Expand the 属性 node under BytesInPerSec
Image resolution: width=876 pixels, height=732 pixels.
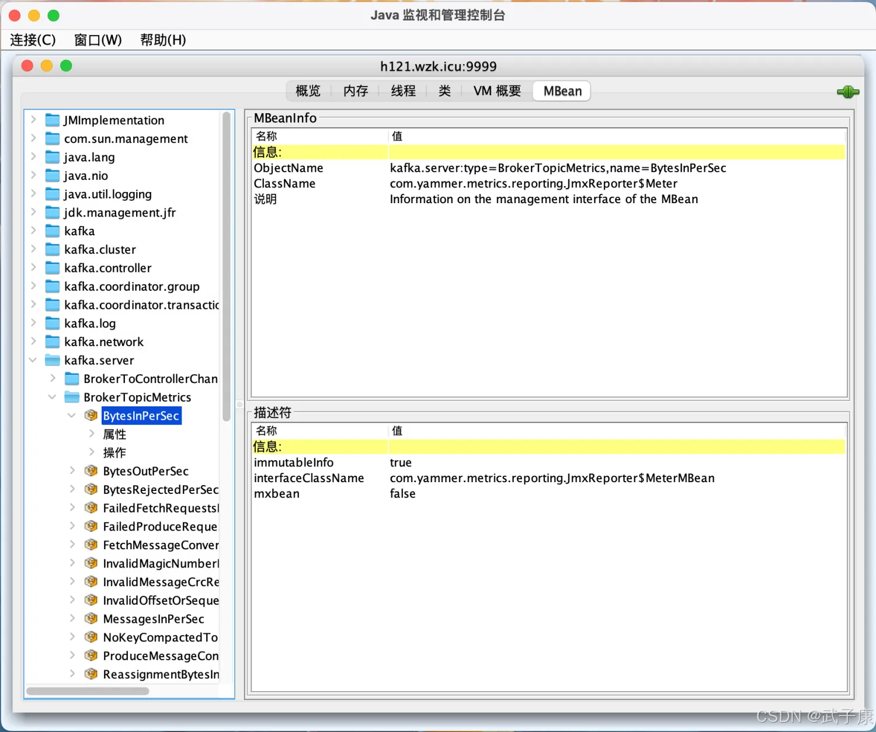(92, 434)
